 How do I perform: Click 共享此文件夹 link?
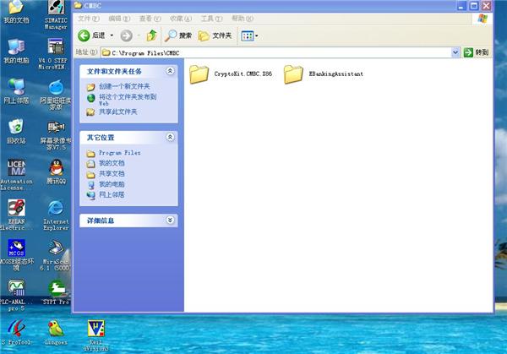point(118,112)
